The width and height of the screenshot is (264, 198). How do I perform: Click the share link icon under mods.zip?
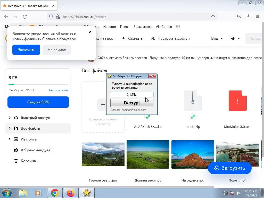tap(193, 117)
